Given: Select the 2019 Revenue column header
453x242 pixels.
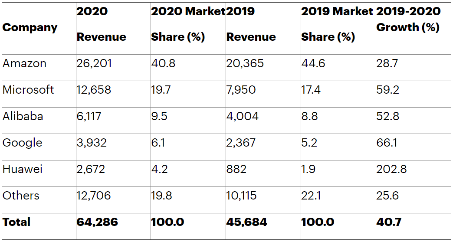Looking at the screenshot, I should tap(251, 24).
